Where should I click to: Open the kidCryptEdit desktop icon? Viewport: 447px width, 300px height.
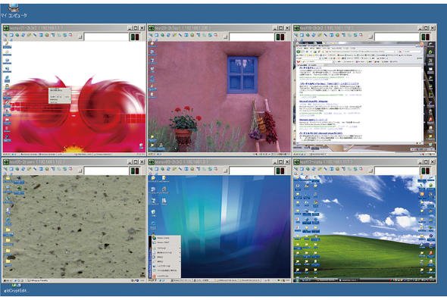point(16,288)
